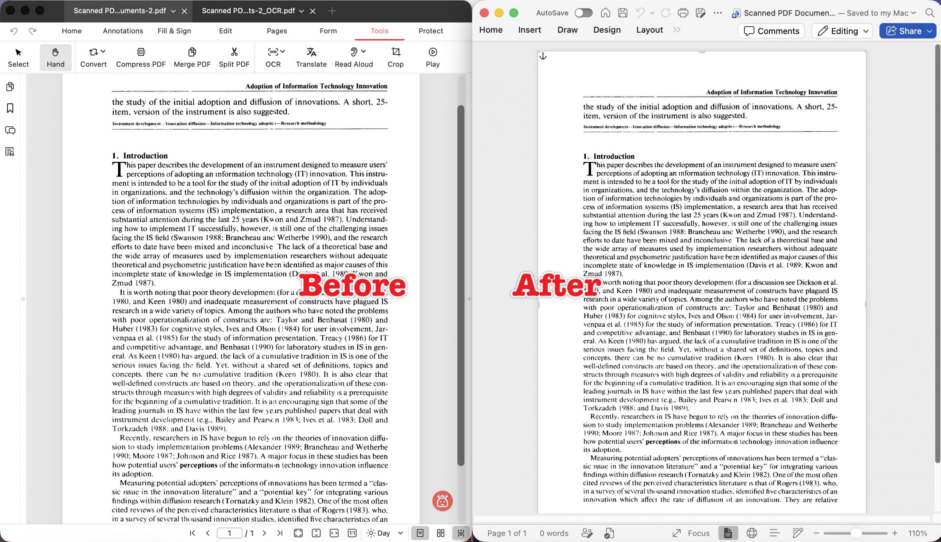Open the Fill & Sign tab

coord(174,31)
